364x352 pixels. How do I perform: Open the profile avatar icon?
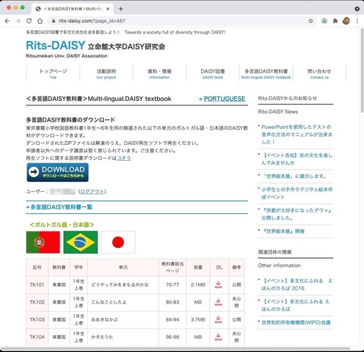point(347,21)
